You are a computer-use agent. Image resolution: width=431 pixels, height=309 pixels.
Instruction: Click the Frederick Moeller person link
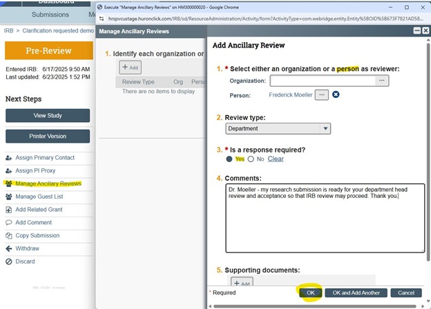click(x=291, y=95)
